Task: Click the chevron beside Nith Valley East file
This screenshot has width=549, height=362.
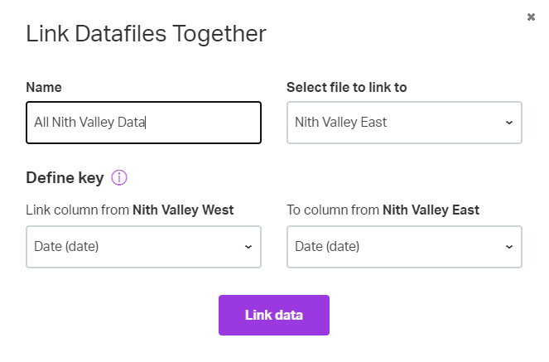Action: pyautogui.click(x=509, y=123)
